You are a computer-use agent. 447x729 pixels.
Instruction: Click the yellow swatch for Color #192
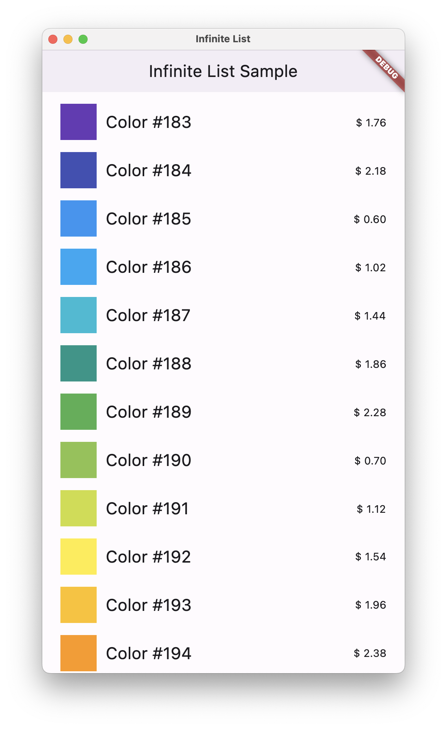78,557
